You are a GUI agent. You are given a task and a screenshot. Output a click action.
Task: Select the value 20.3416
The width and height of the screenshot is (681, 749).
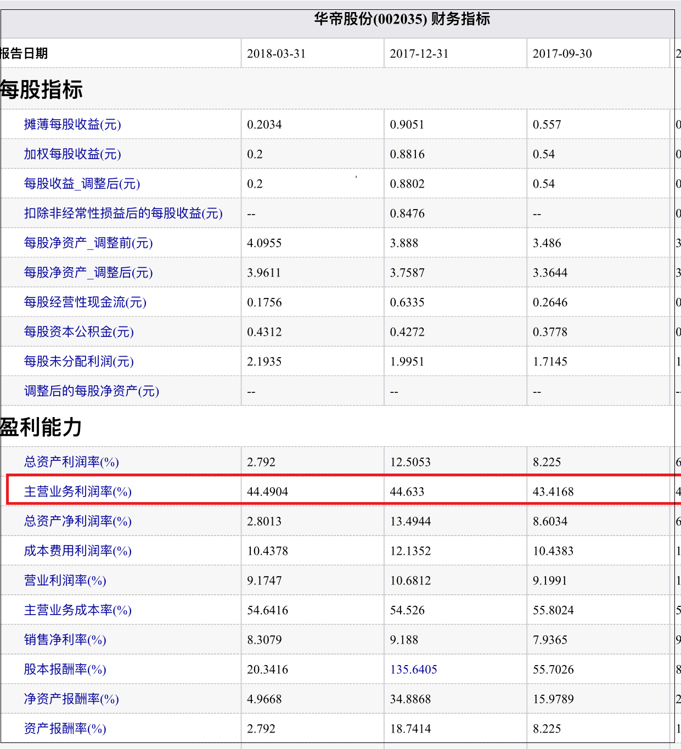click(268, 669)
